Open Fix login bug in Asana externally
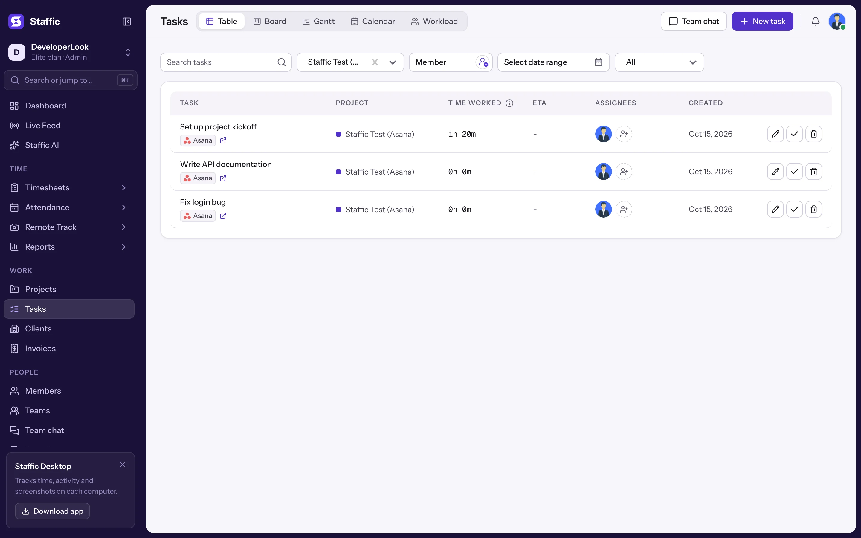The height and width of the screenshot is (538, 861). click(x=223, y=215)
